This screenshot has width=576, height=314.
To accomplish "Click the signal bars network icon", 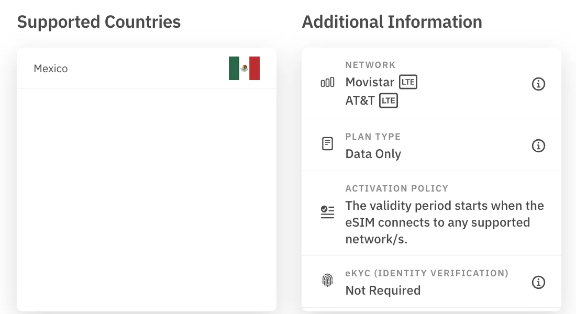I will pyautogui.click(x=327, y=82).
